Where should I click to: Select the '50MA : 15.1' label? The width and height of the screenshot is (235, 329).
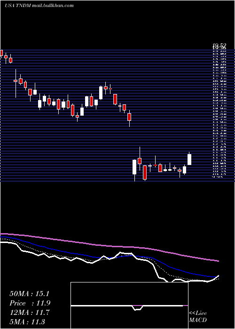coord(29,294)
